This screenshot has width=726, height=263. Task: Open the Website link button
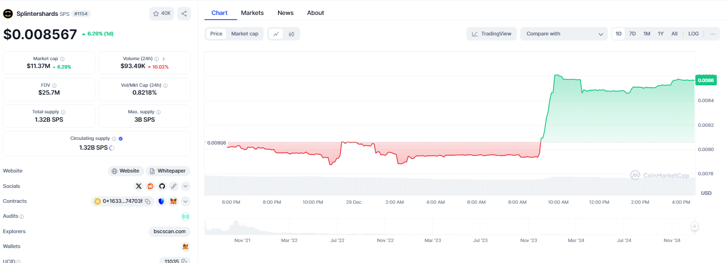click(126, 171)
